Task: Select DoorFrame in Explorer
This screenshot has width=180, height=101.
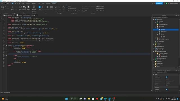Action: (163, 31)
